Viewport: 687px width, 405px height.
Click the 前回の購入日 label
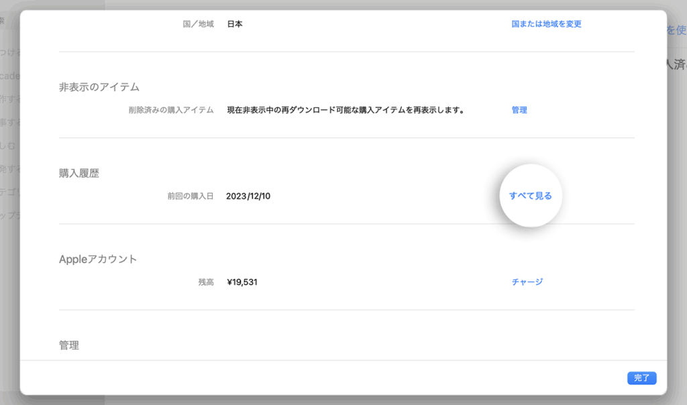[x=191, y=196]
